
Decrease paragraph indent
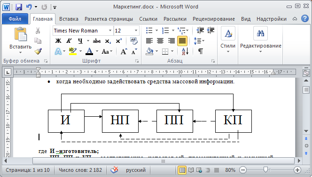pyautogui.click(x=200, y=31)
